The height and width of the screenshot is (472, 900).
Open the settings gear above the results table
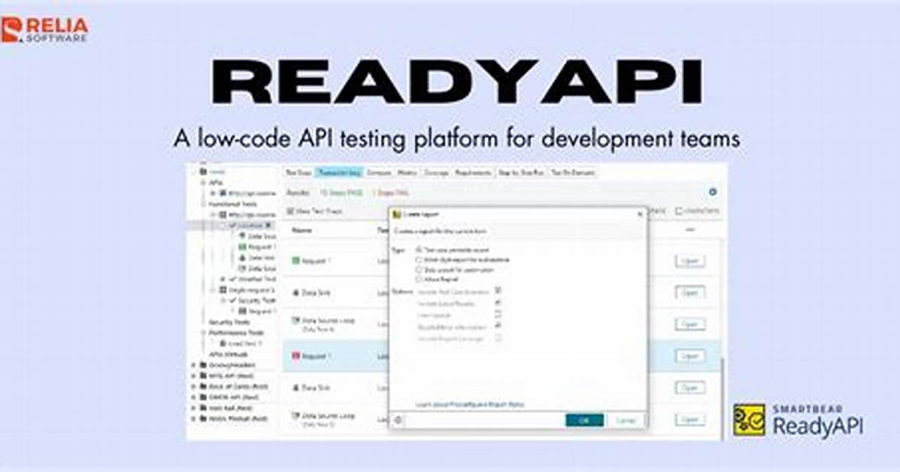pyautogui.click(x=713, y=192)
